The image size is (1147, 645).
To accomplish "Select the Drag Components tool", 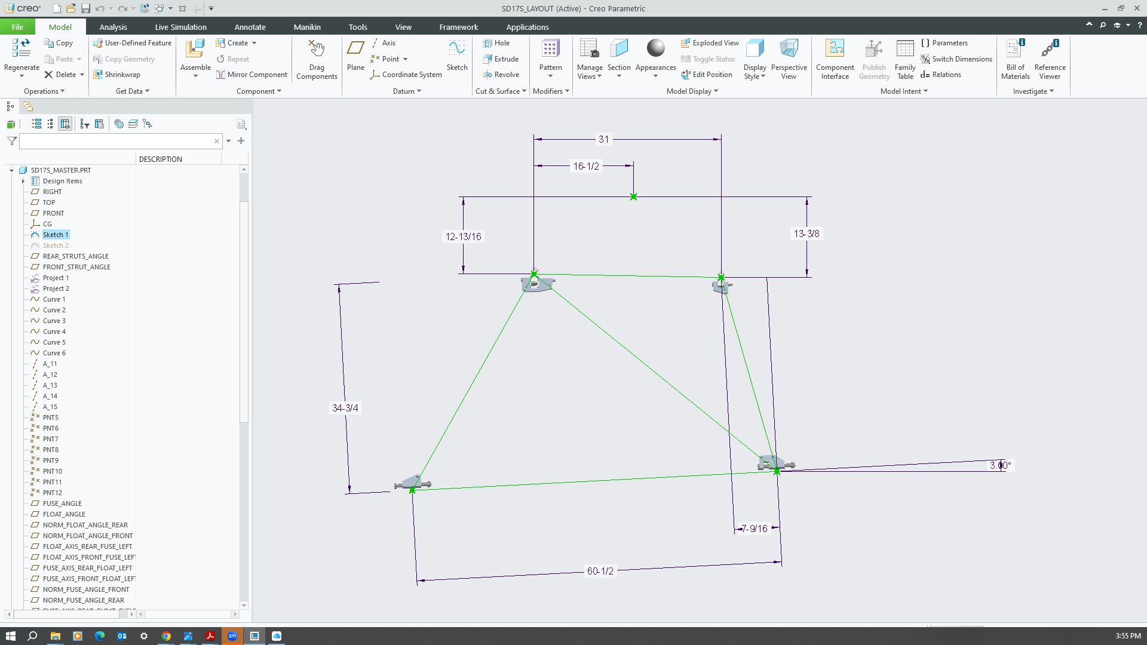I will coord(317,50).
